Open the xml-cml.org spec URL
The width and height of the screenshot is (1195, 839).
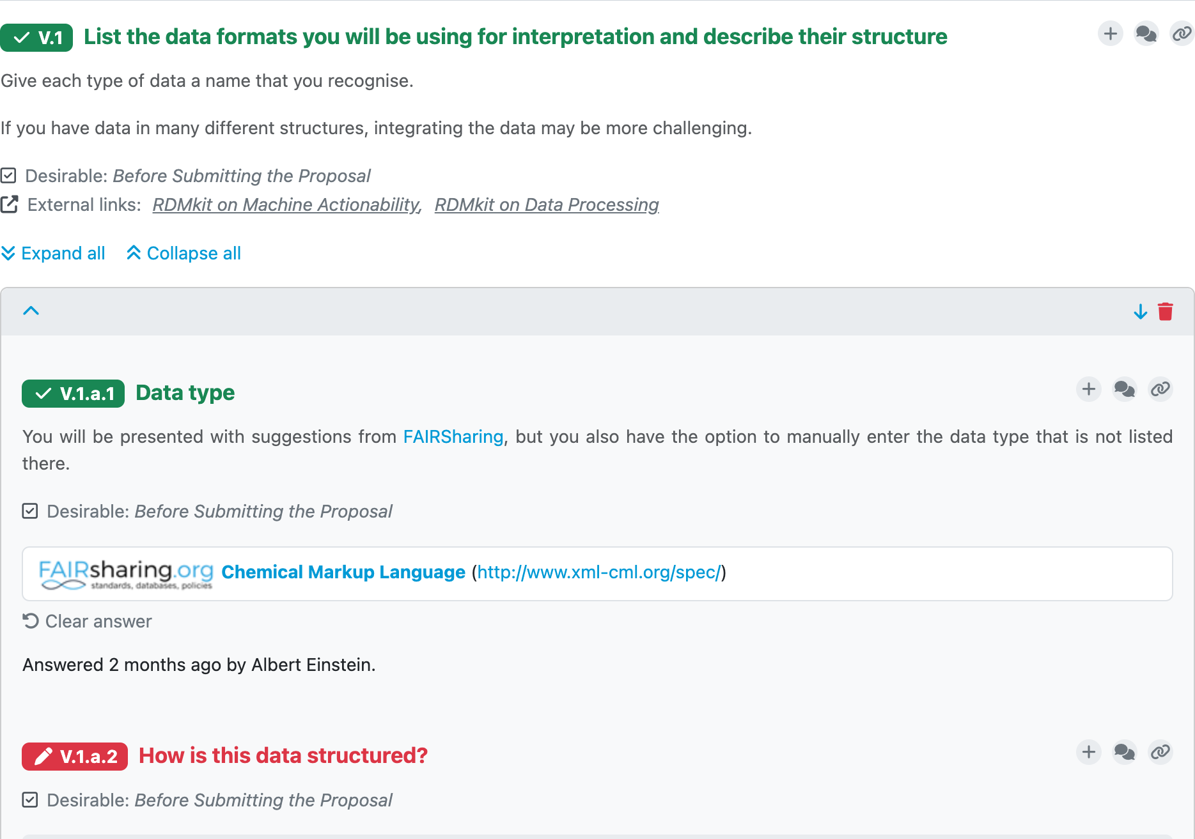pos(599,572)
